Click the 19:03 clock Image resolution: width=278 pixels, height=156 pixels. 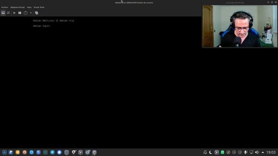click(x=271, y=152)
